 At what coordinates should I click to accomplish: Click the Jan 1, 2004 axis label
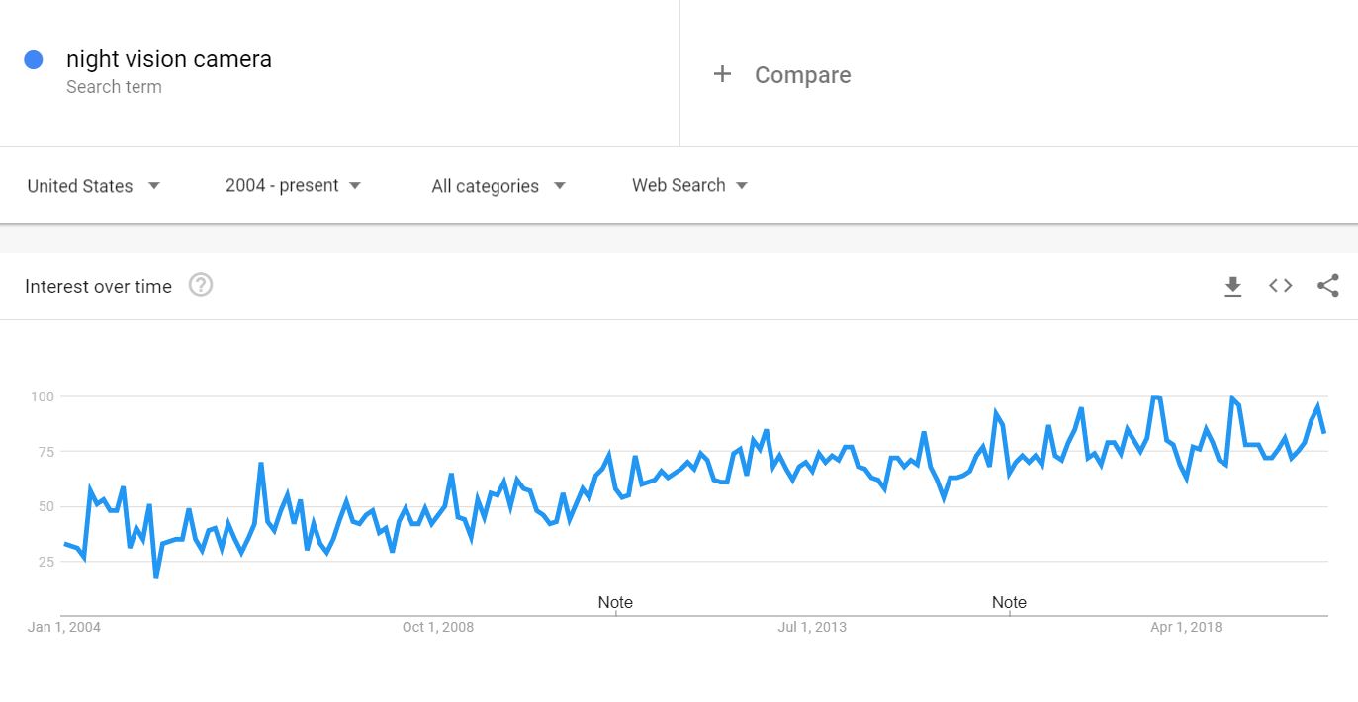(64, 627)
